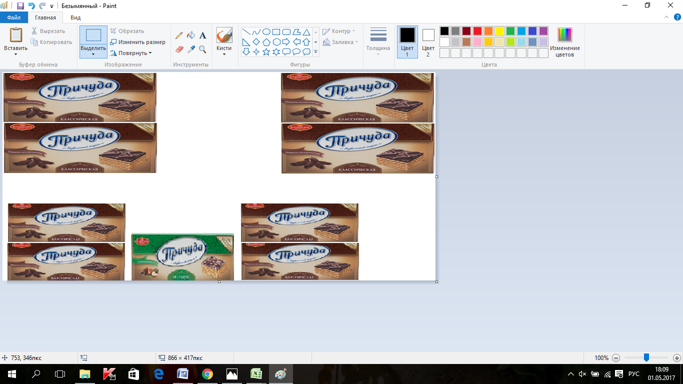The height and width of the screenshot is (384, 683).
Task: Pick the red color swatch
Action: click(x=477, y=31)
